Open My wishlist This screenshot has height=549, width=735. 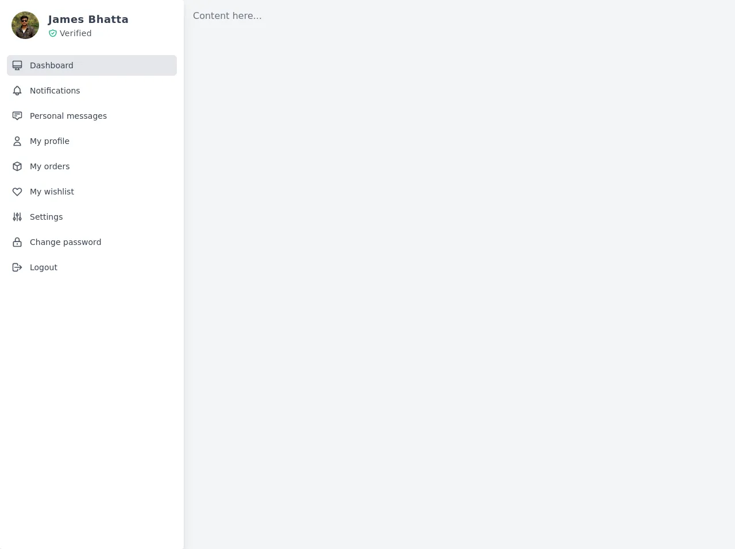pos(52,192)
